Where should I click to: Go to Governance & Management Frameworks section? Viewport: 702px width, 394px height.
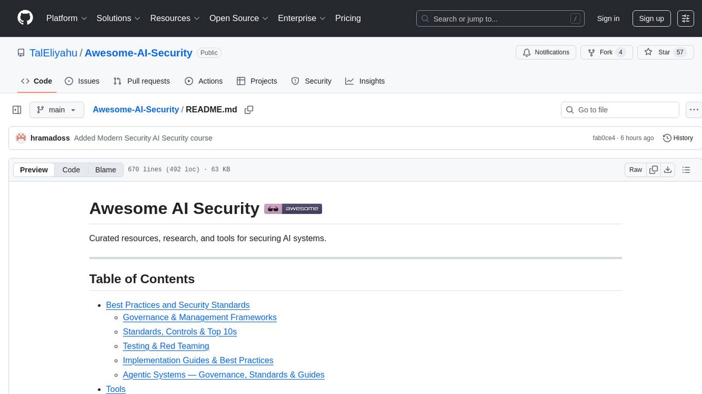click(200, 317)
